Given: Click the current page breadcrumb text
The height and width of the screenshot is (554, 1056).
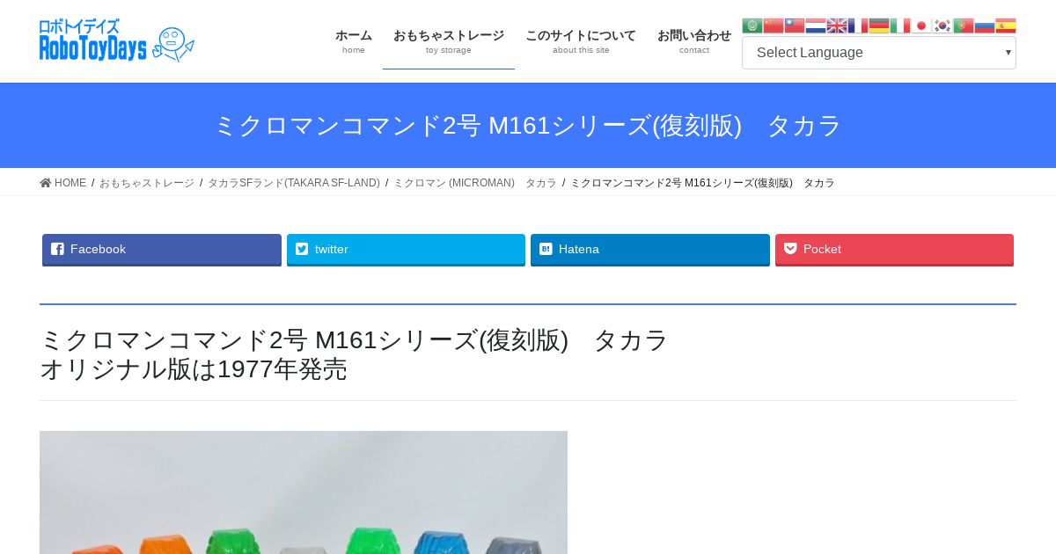Looking at the screenshot, I should (702, 183).
